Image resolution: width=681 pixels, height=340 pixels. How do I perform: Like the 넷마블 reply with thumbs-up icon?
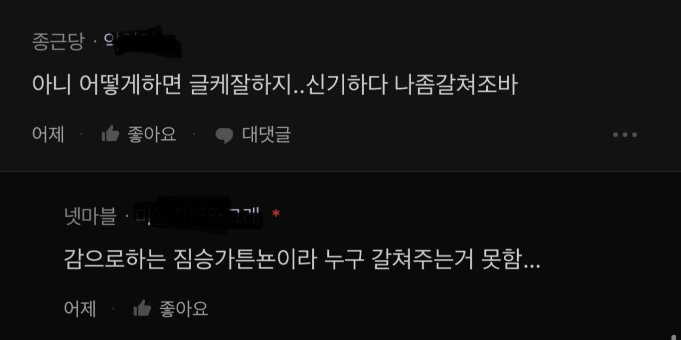tap(142, 308)
